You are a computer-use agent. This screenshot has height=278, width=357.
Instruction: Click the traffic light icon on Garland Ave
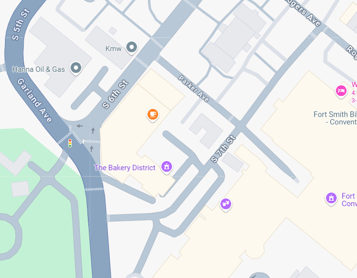click(70, 143)
